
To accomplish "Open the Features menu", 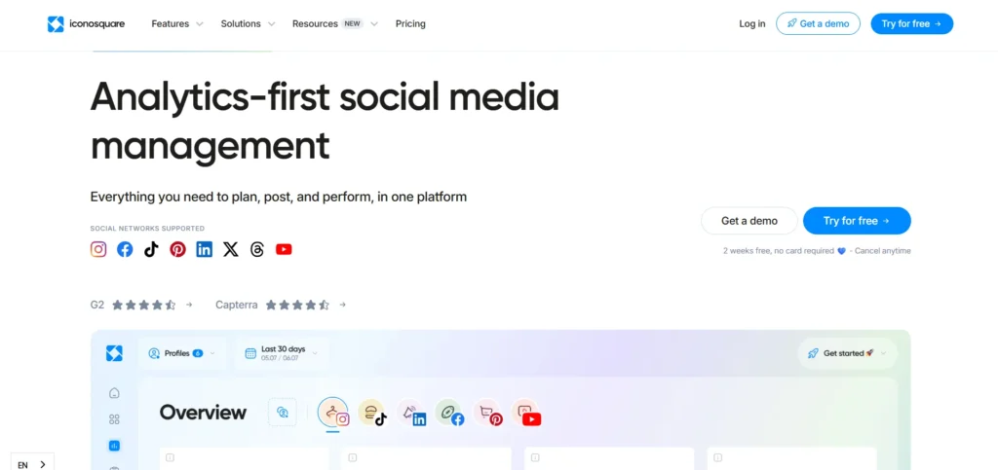I will click(x=177, y=24).
